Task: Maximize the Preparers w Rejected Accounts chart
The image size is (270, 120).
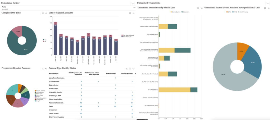Action: pyautogui.click(x=43, y=68)
